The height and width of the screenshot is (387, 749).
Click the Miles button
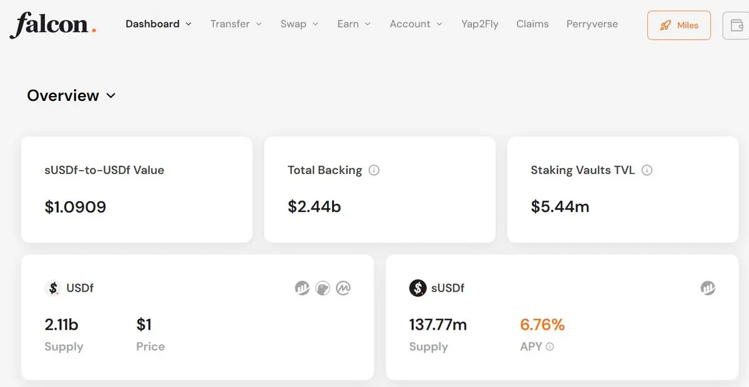[x=678, y=26]
